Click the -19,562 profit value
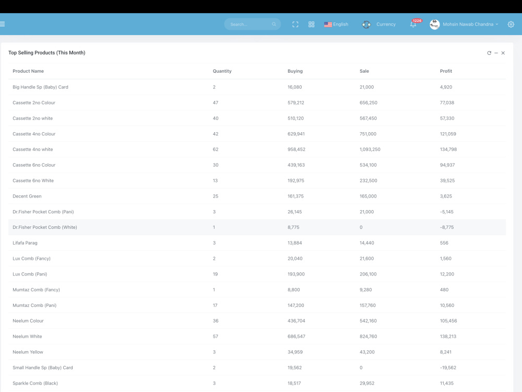 (448, 367)
